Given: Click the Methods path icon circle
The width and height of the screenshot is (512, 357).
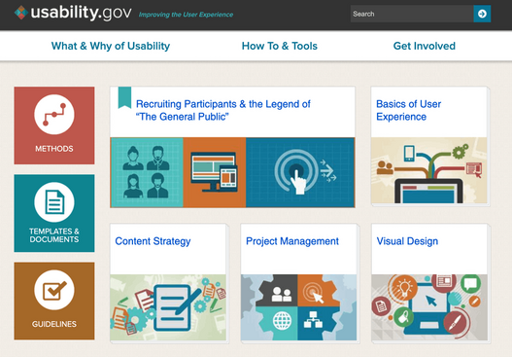Looking at the screenshot, I should coord(54,115).
